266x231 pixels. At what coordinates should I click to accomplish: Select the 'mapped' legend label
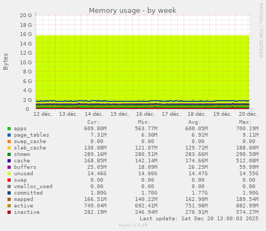tap(24, 199)
